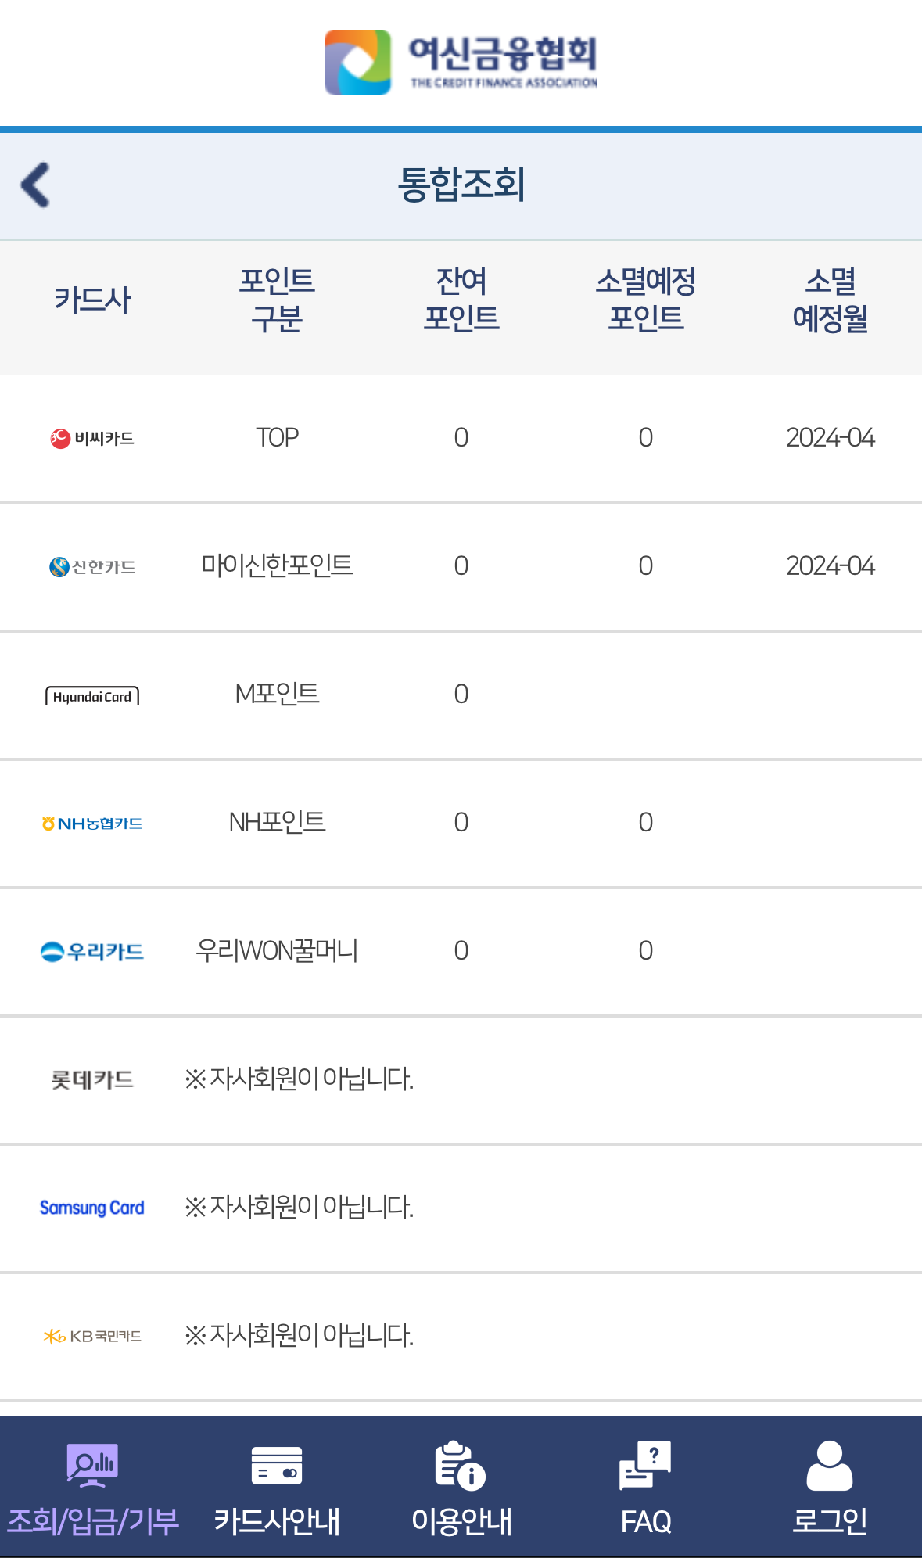The image size is (922, 1558).
Task: Tap the 로그인 person icon
Action: coord(830,1465)
